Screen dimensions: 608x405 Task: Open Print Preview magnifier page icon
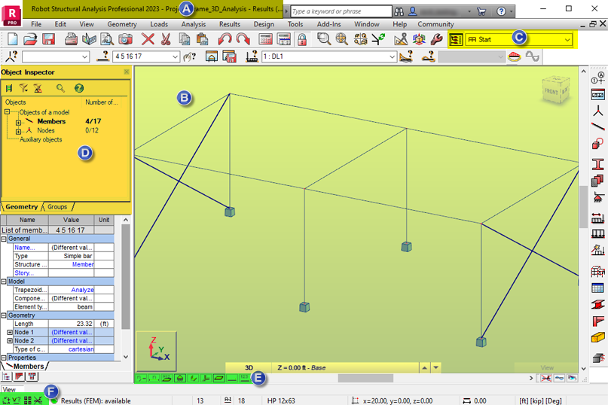pyautogui.click(x=107, y=39)
